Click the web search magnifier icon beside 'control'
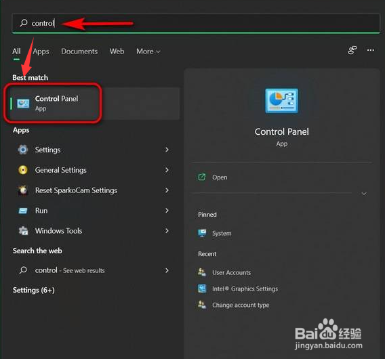385x359 pixels. point(23,270)
